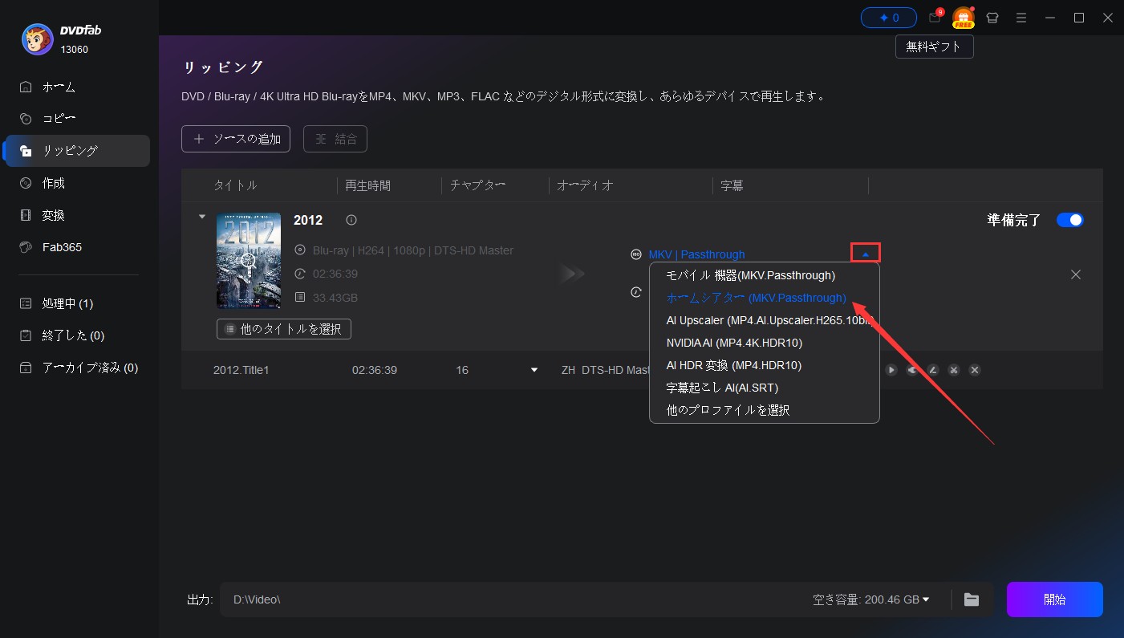Collapse the profile dropdown blue arrow

tap(866, 254)
